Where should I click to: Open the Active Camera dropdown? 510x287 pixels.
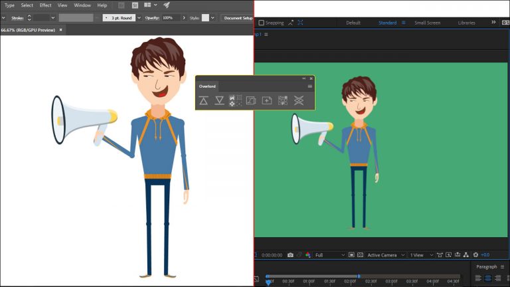[x=386, y=255]
